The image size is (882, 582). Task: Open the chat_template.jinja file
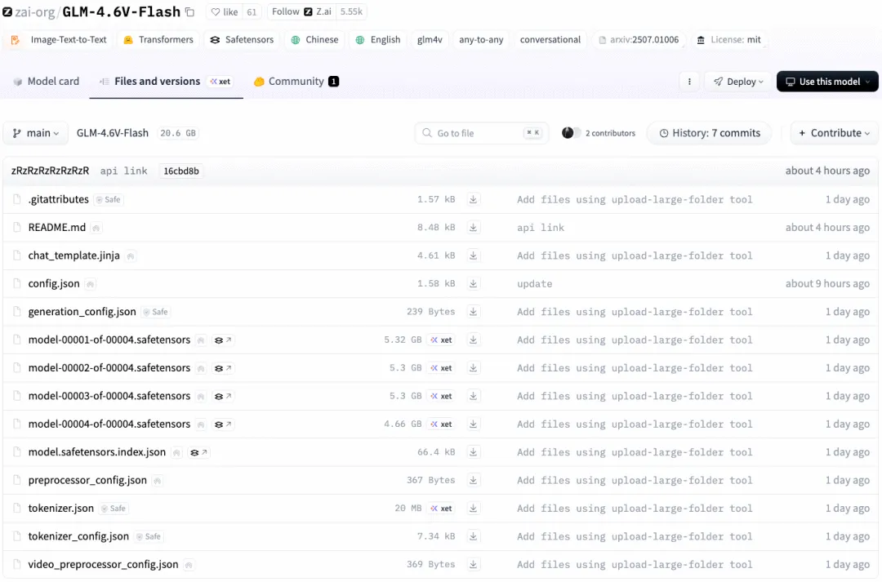73,255
